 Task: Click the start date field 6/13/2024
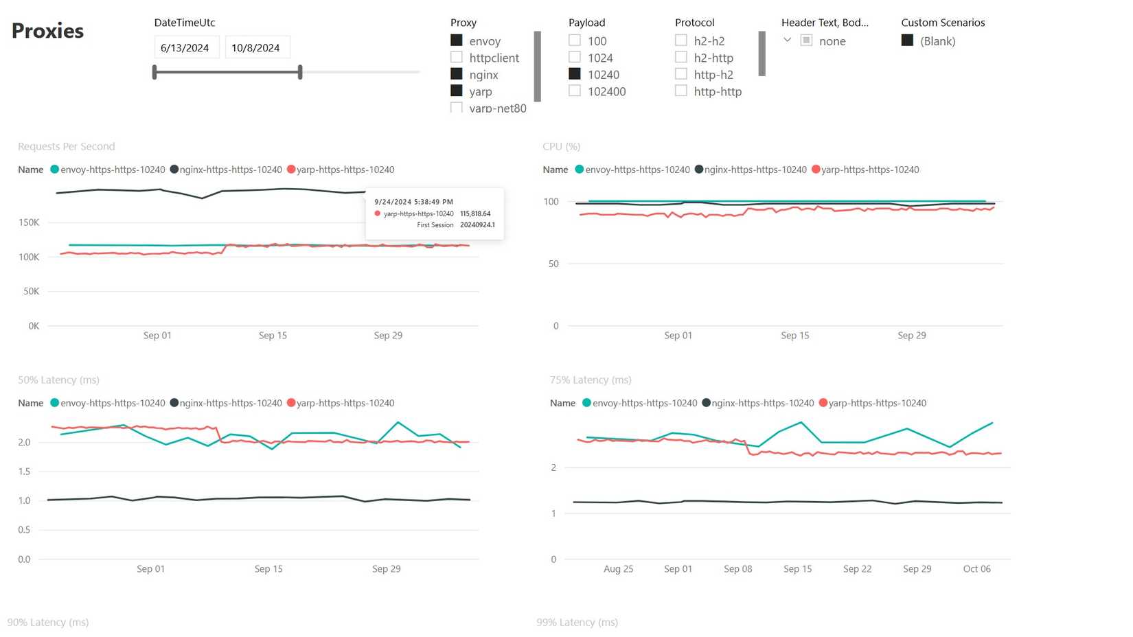[x=186, y=47]
